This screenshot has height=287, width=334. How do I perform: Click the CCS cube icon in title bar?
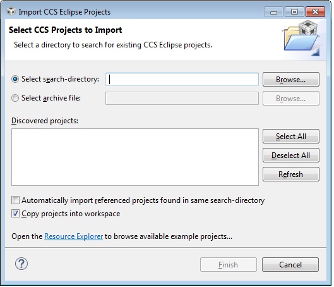pos(11,11)
